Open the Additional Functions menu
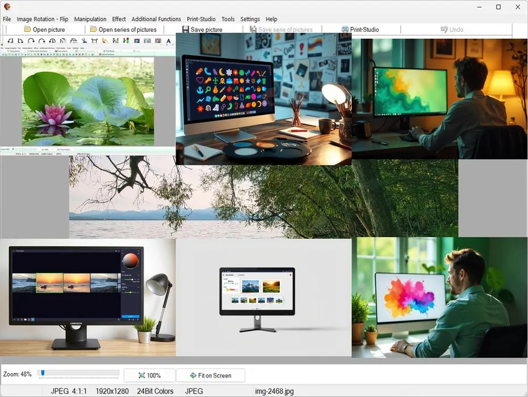This screenshot has width=528, height=397. [x=156, y=19]
